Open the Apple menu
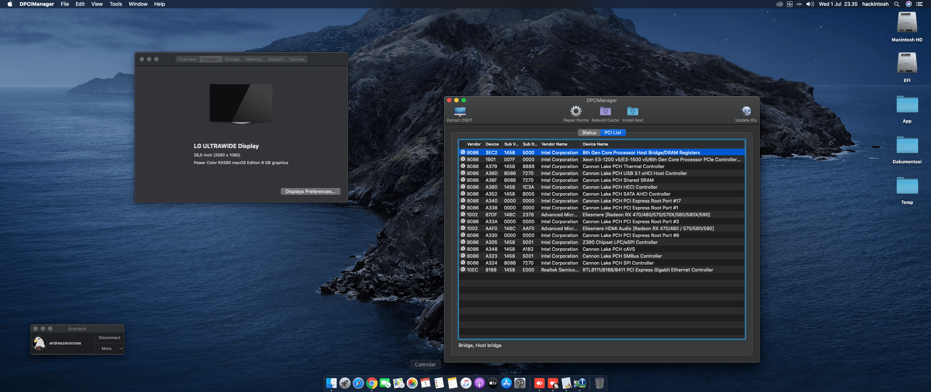The image size is (931, 392). [10, 4]
